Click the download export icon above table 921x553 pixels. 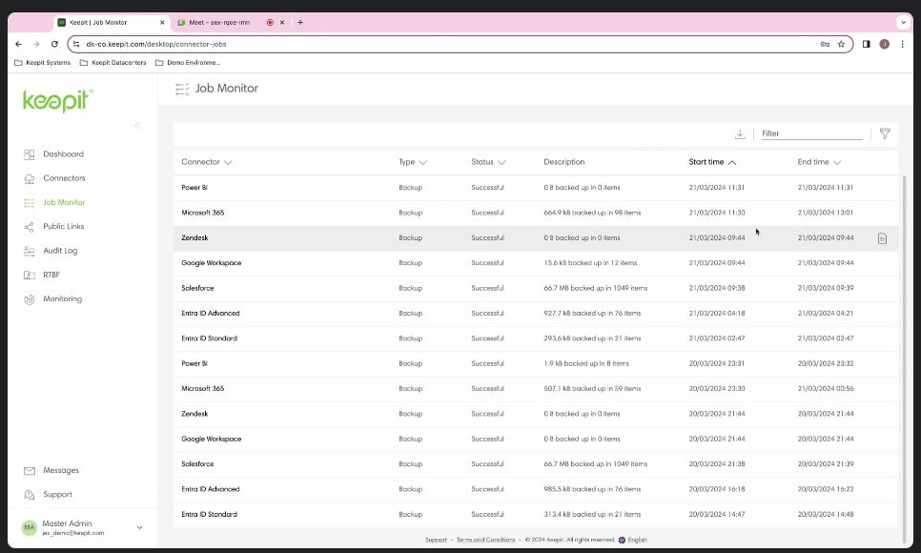(740, 134)
